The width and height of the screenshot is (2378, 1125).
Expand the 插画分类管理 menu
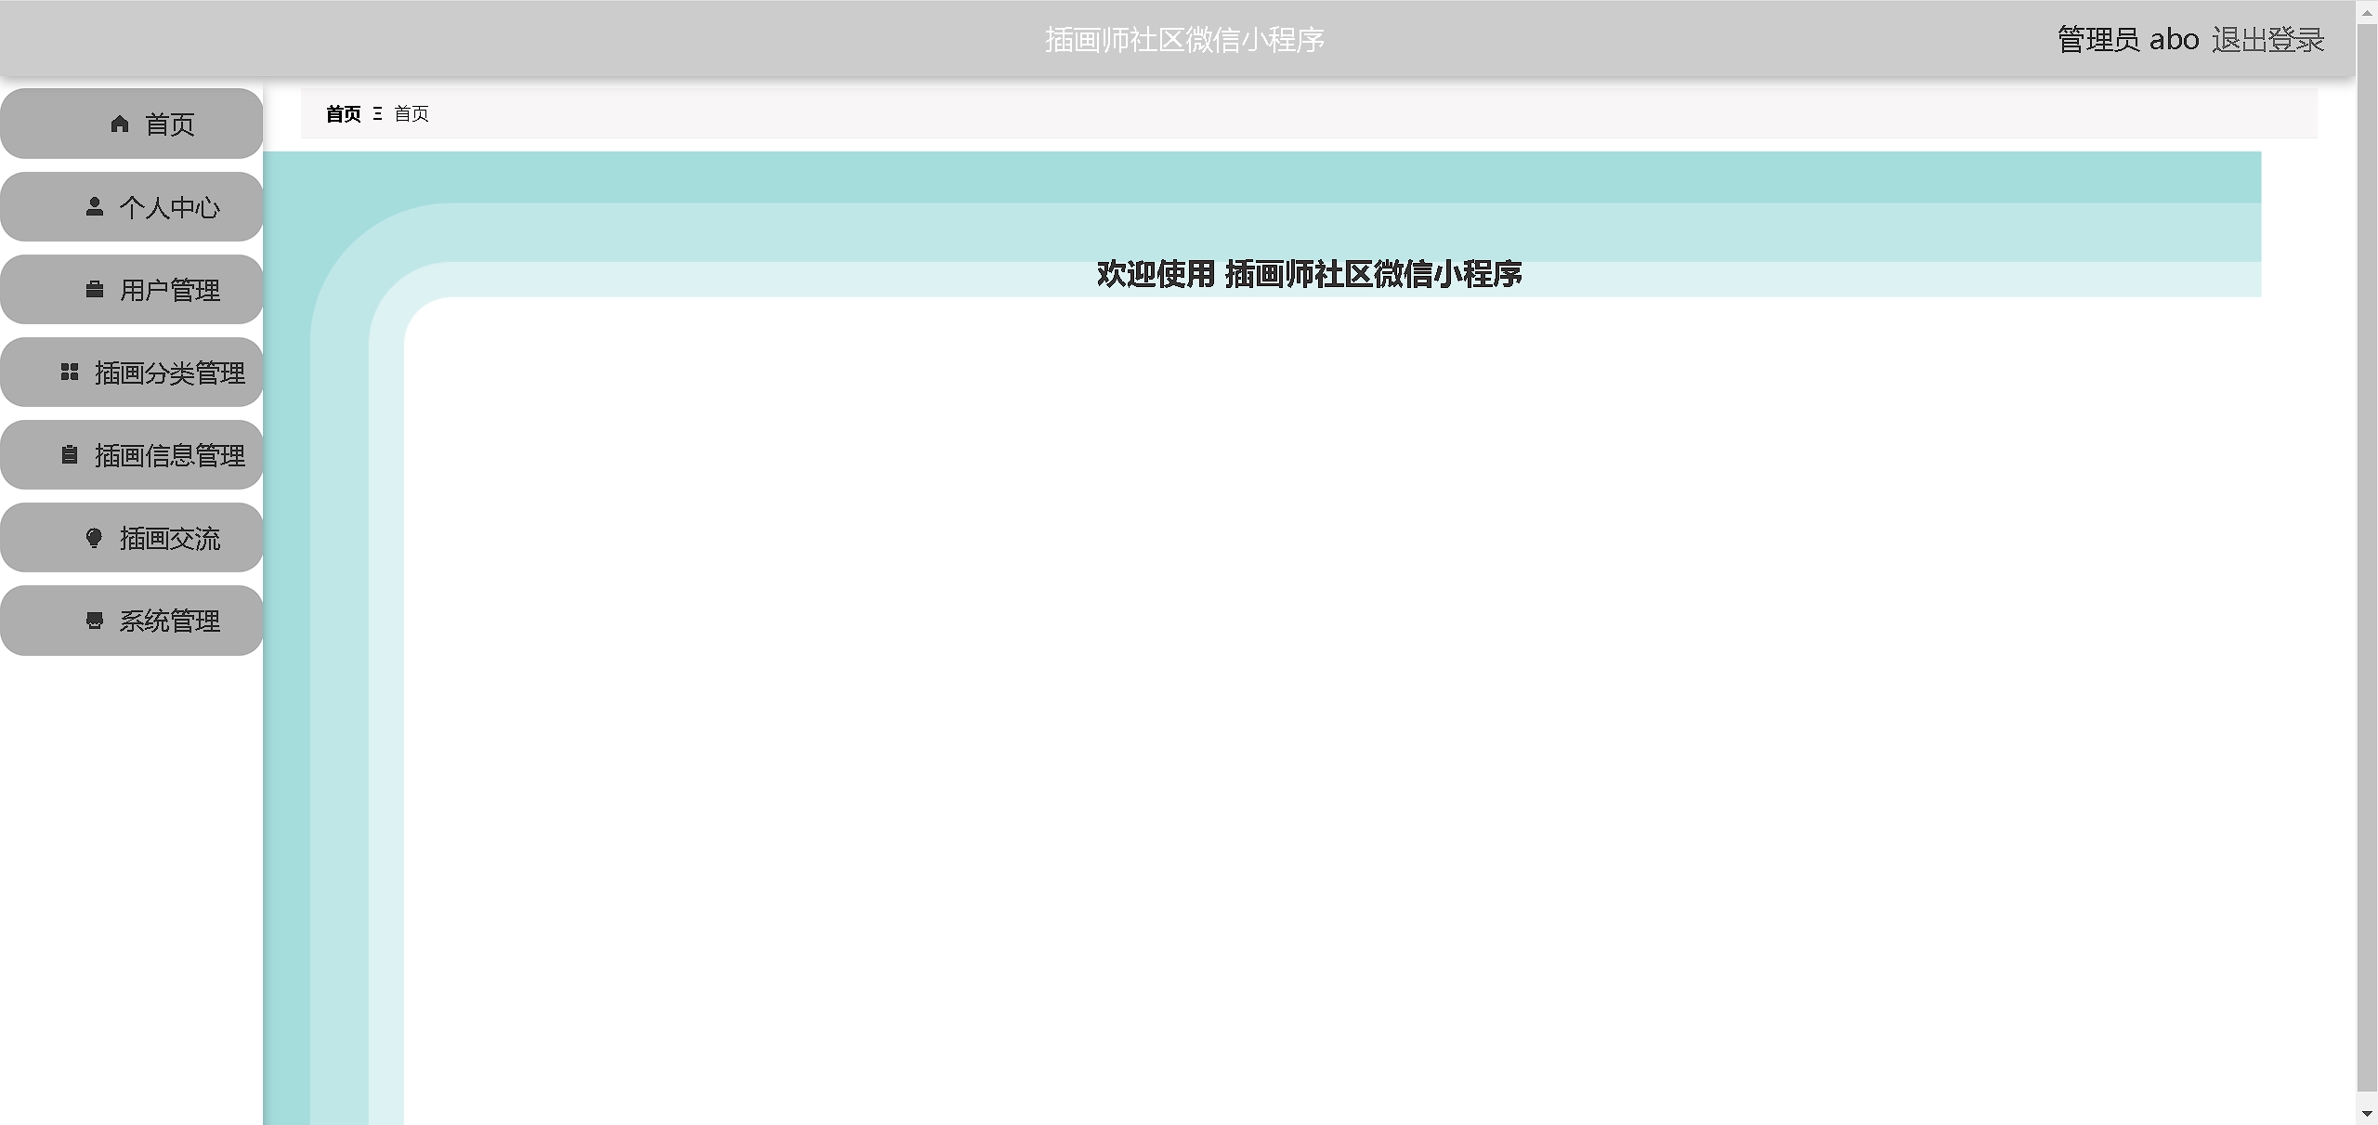169,373
